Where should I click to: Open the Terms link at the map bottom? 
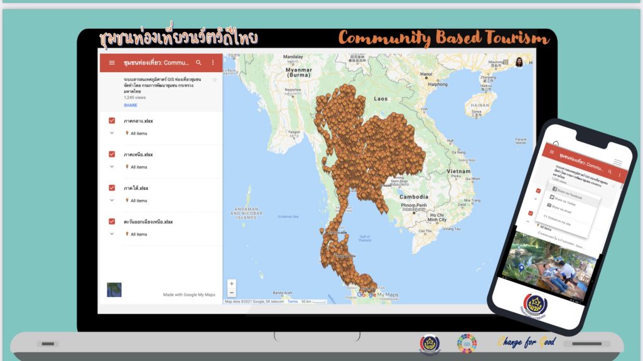[293, 301]
